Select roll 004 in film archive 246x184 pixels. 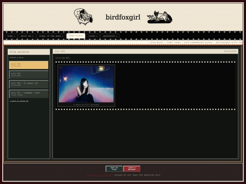[29, 65]
